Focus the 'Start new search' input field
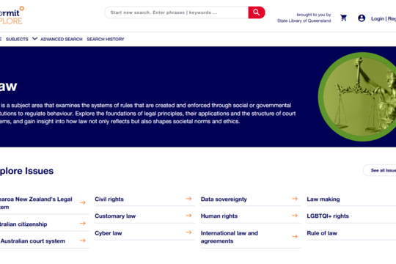The height and width of the screenshot is (264, 396). click(177, 12)
